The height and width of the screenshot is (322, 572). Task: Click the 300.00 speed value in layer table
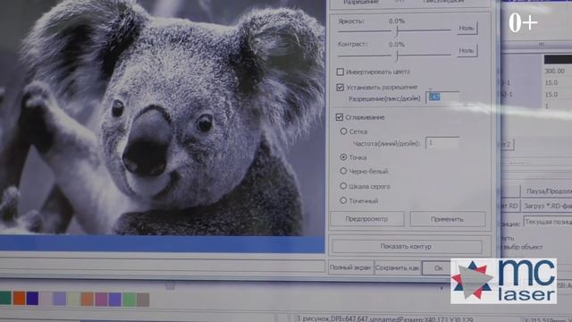(554, 72)
